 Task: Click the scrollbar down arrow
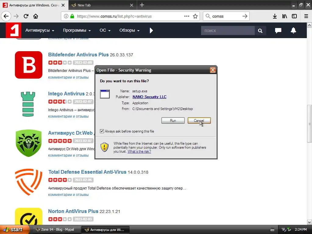(x=309, y=222)
